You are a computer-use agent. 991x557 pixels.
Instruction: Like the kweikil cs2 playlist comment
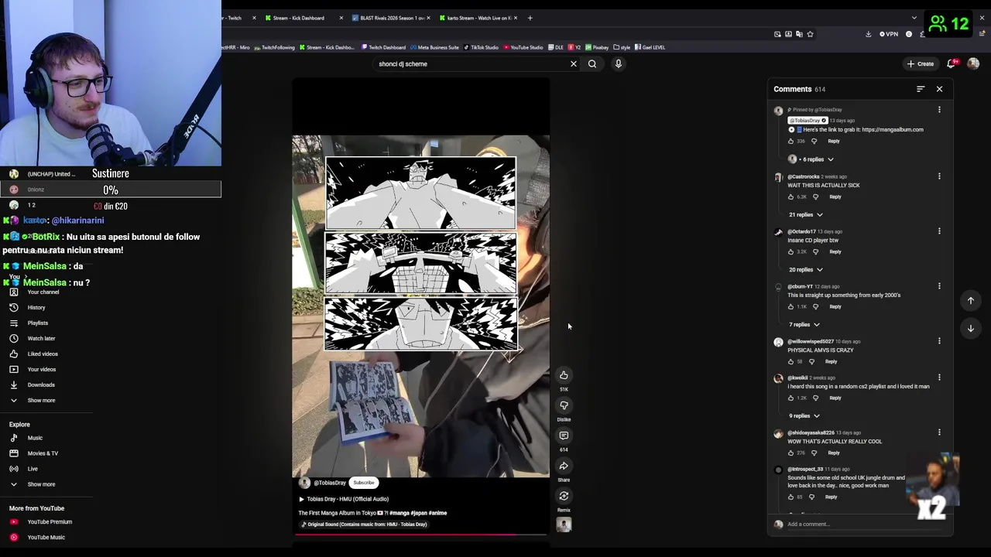pos(790,398)
